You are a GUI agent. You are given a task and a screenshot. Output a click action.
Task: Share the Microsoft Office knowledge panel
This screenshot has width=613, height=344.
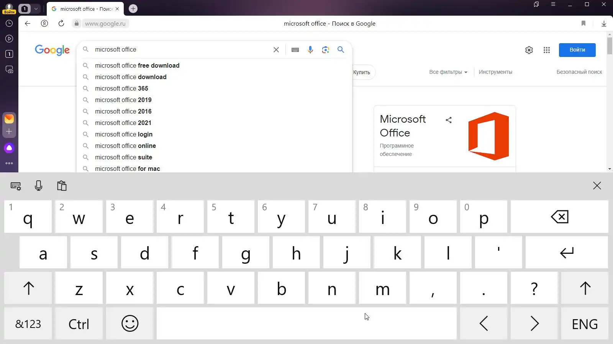point(449,120)
